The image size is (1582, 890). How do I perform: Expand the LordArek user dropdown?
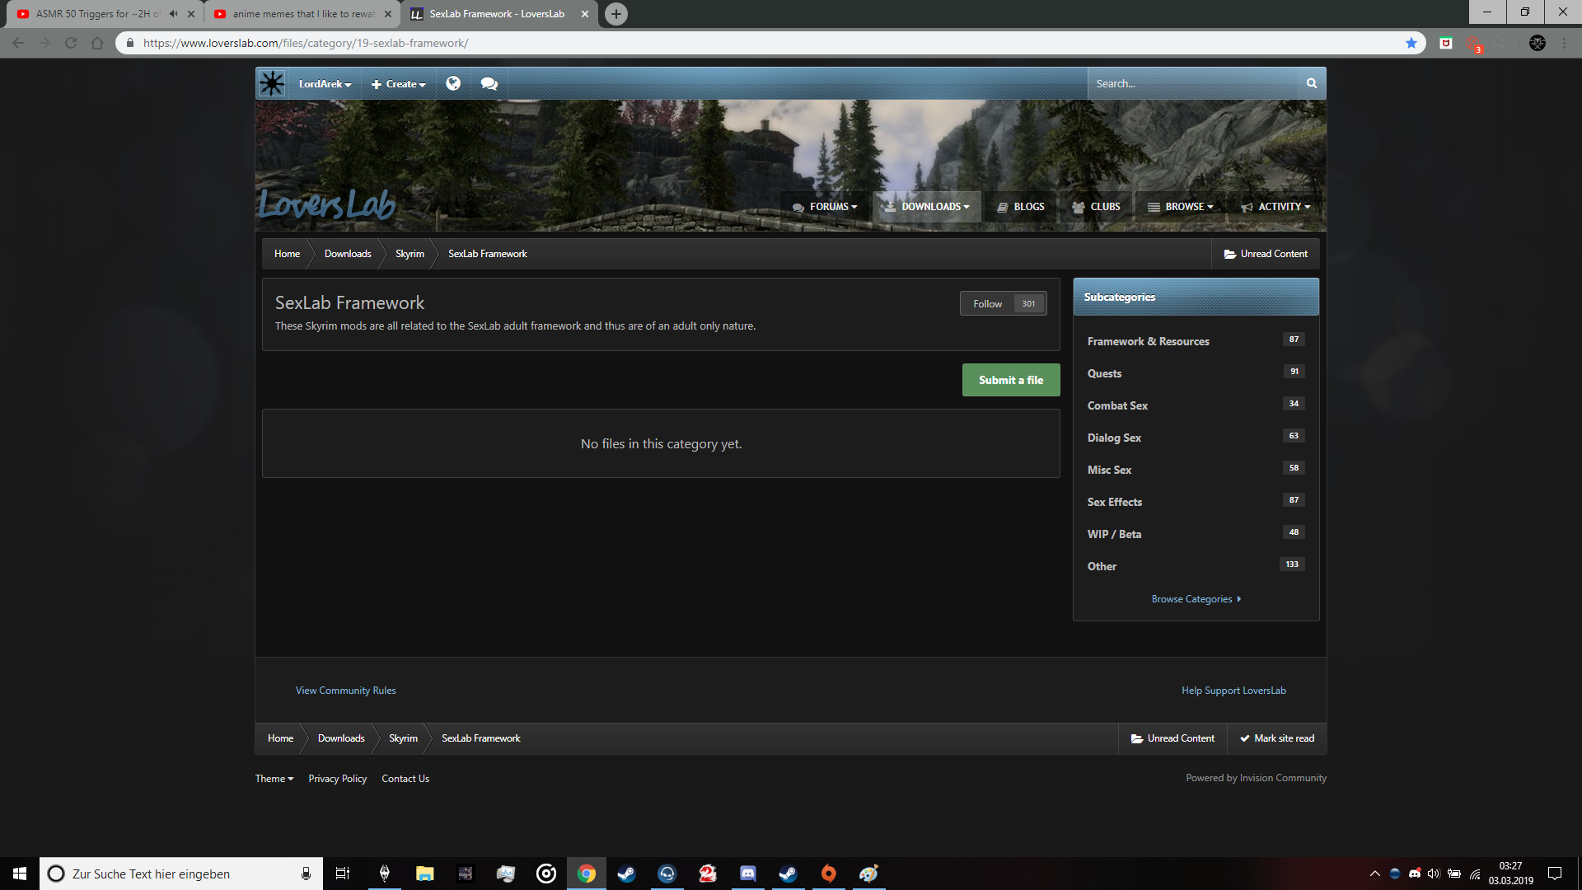click(325, 84)
